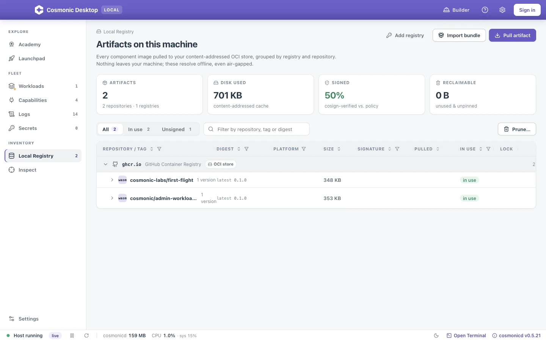Select the All tab
The width and height of the screenshot is (546, 341).
click(x=110, y=129)
